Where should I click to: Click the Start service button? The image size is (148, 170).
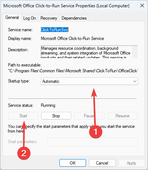pos(23,116)
